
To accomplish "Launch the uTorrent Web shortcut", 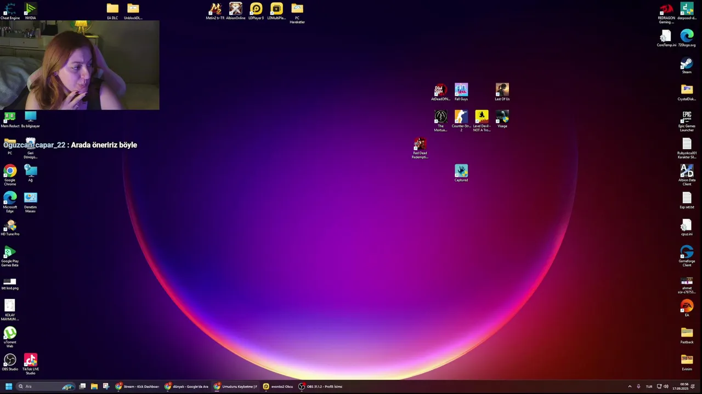I will (x=10, y=337).
